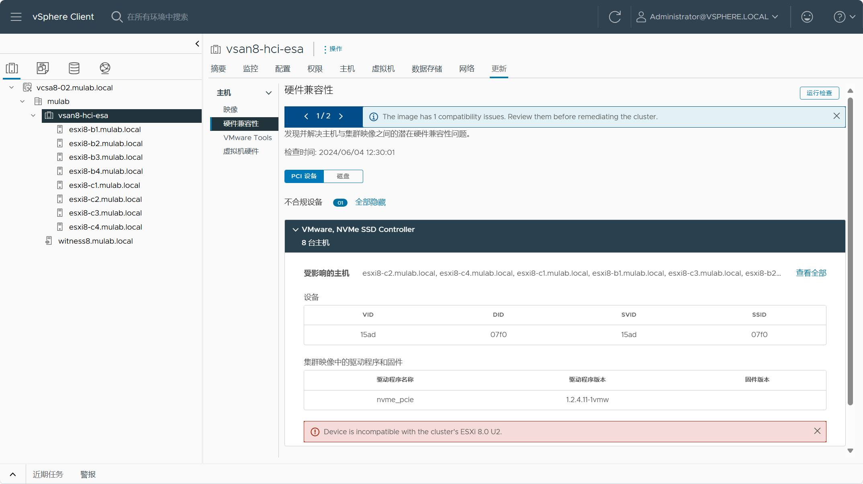Click the 1.2.4.11-1vmw driver version cell
863x484 pixels.
[x=587, y=400]
